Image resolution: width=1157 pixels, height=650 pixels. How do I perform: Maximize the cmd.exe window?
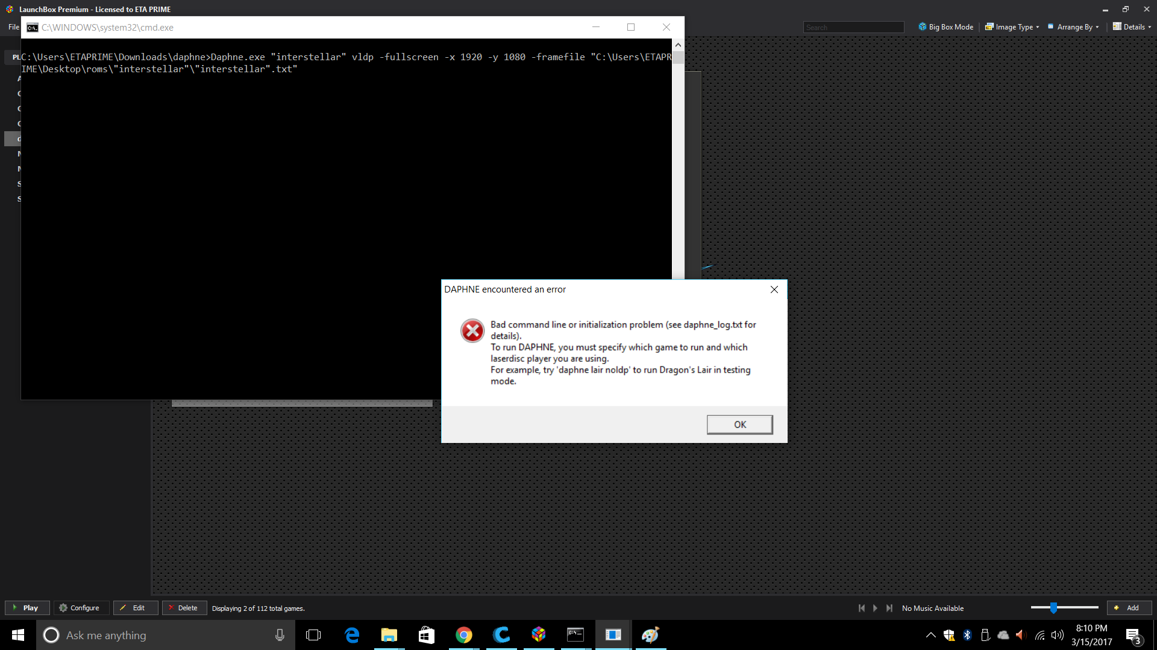pyautogui.click(x=631, y=27)
